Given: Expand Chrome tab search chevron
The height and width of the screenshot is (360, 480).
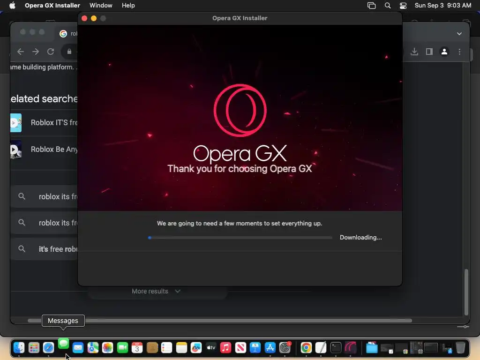Looking at the screenshot, I should (459, 34).
